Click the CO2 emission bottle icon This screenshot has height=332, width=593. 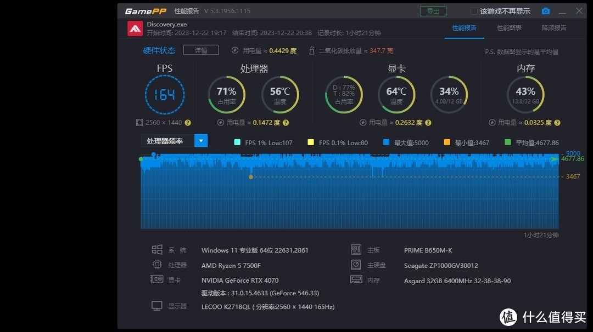coord(312,50)
